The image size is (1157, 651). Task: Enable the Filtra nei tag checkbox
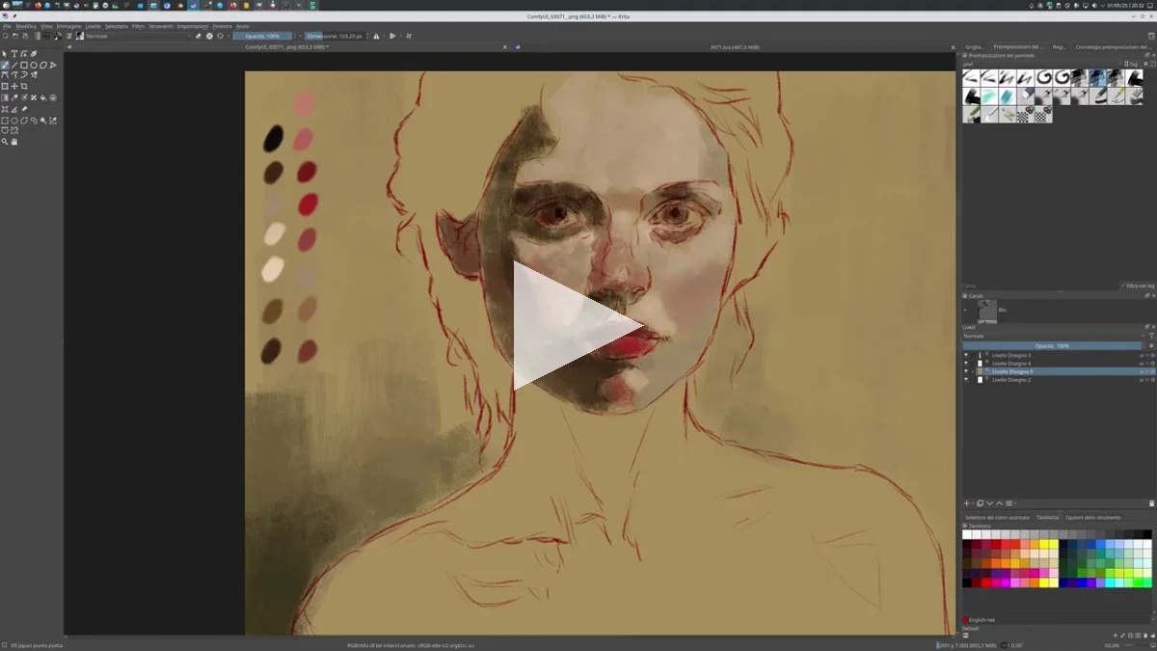click(1123, 285)
